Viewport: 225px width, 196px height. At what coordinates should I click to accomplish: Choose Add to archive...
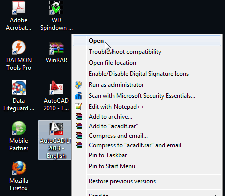[x=147, y=117]
